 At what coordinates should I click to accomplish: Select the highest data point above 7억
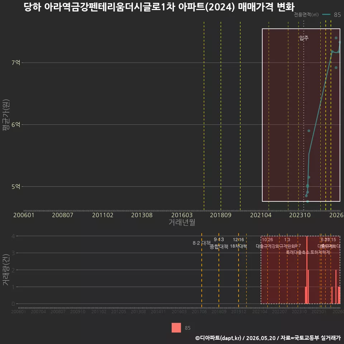336,38
